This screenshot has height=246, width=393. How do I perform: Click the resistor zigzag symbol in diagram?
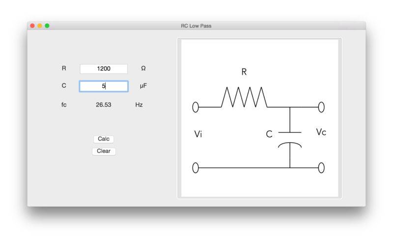[244, 97]
